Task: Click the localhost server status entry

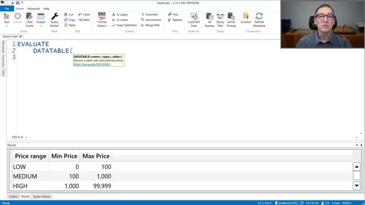Action: click(286, 203)
